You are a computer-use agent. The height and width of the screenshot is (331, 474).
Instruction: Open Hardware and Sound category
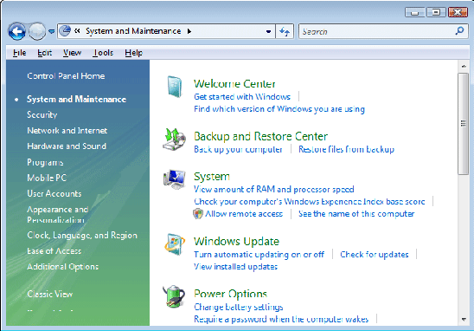point(67,146)
